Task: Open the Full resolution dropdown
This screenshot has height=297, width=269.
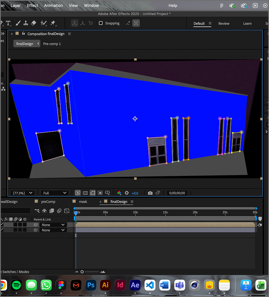Action: pos(54,193)
